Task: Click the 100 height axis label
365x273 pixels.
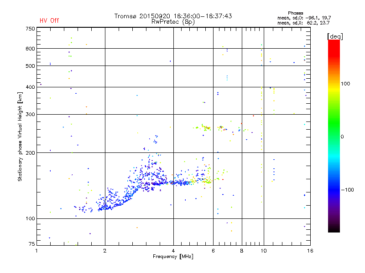Action: [30, 219]
